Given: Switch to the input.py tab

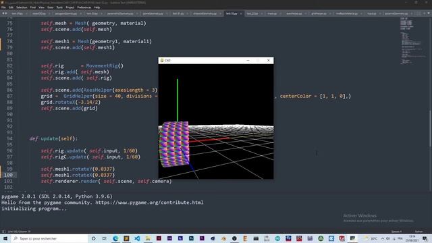Looking at the screenshot, I should [x=372, y=13].
